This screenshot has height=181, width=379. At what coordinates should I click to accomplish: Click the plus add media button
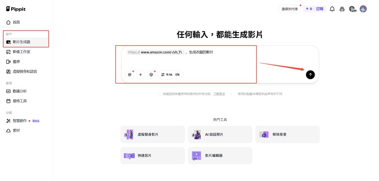pos(140,75)
